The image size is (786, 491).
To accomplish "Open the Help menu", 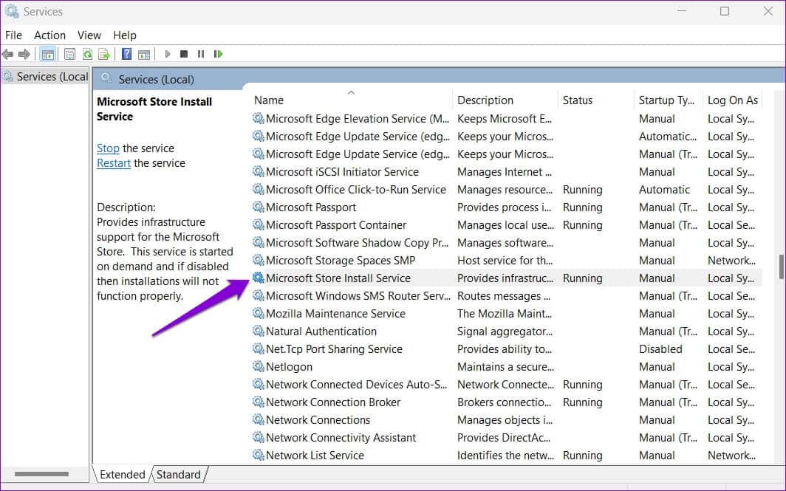I will click(x=125, y=35).
